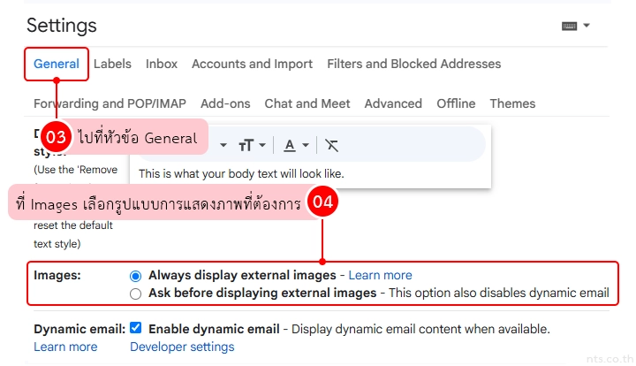Click the keyboard input tools icon
636x366 pixels.
point(569,27)
